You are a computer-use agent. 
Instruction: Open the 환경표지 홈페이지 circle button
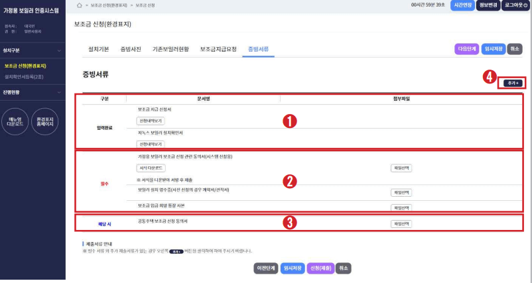click(x=45, y=122)
